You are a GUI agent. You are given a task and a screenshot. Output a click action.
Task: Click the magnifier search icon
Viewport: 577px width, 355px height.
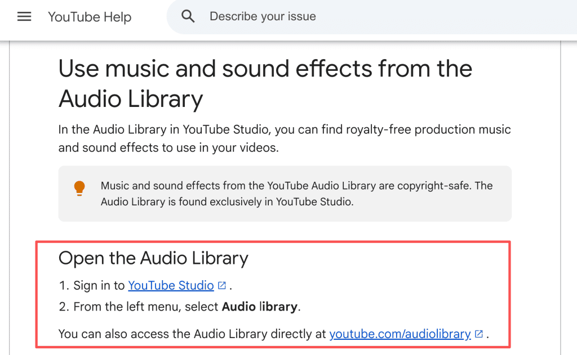click(x=188, y=16)
